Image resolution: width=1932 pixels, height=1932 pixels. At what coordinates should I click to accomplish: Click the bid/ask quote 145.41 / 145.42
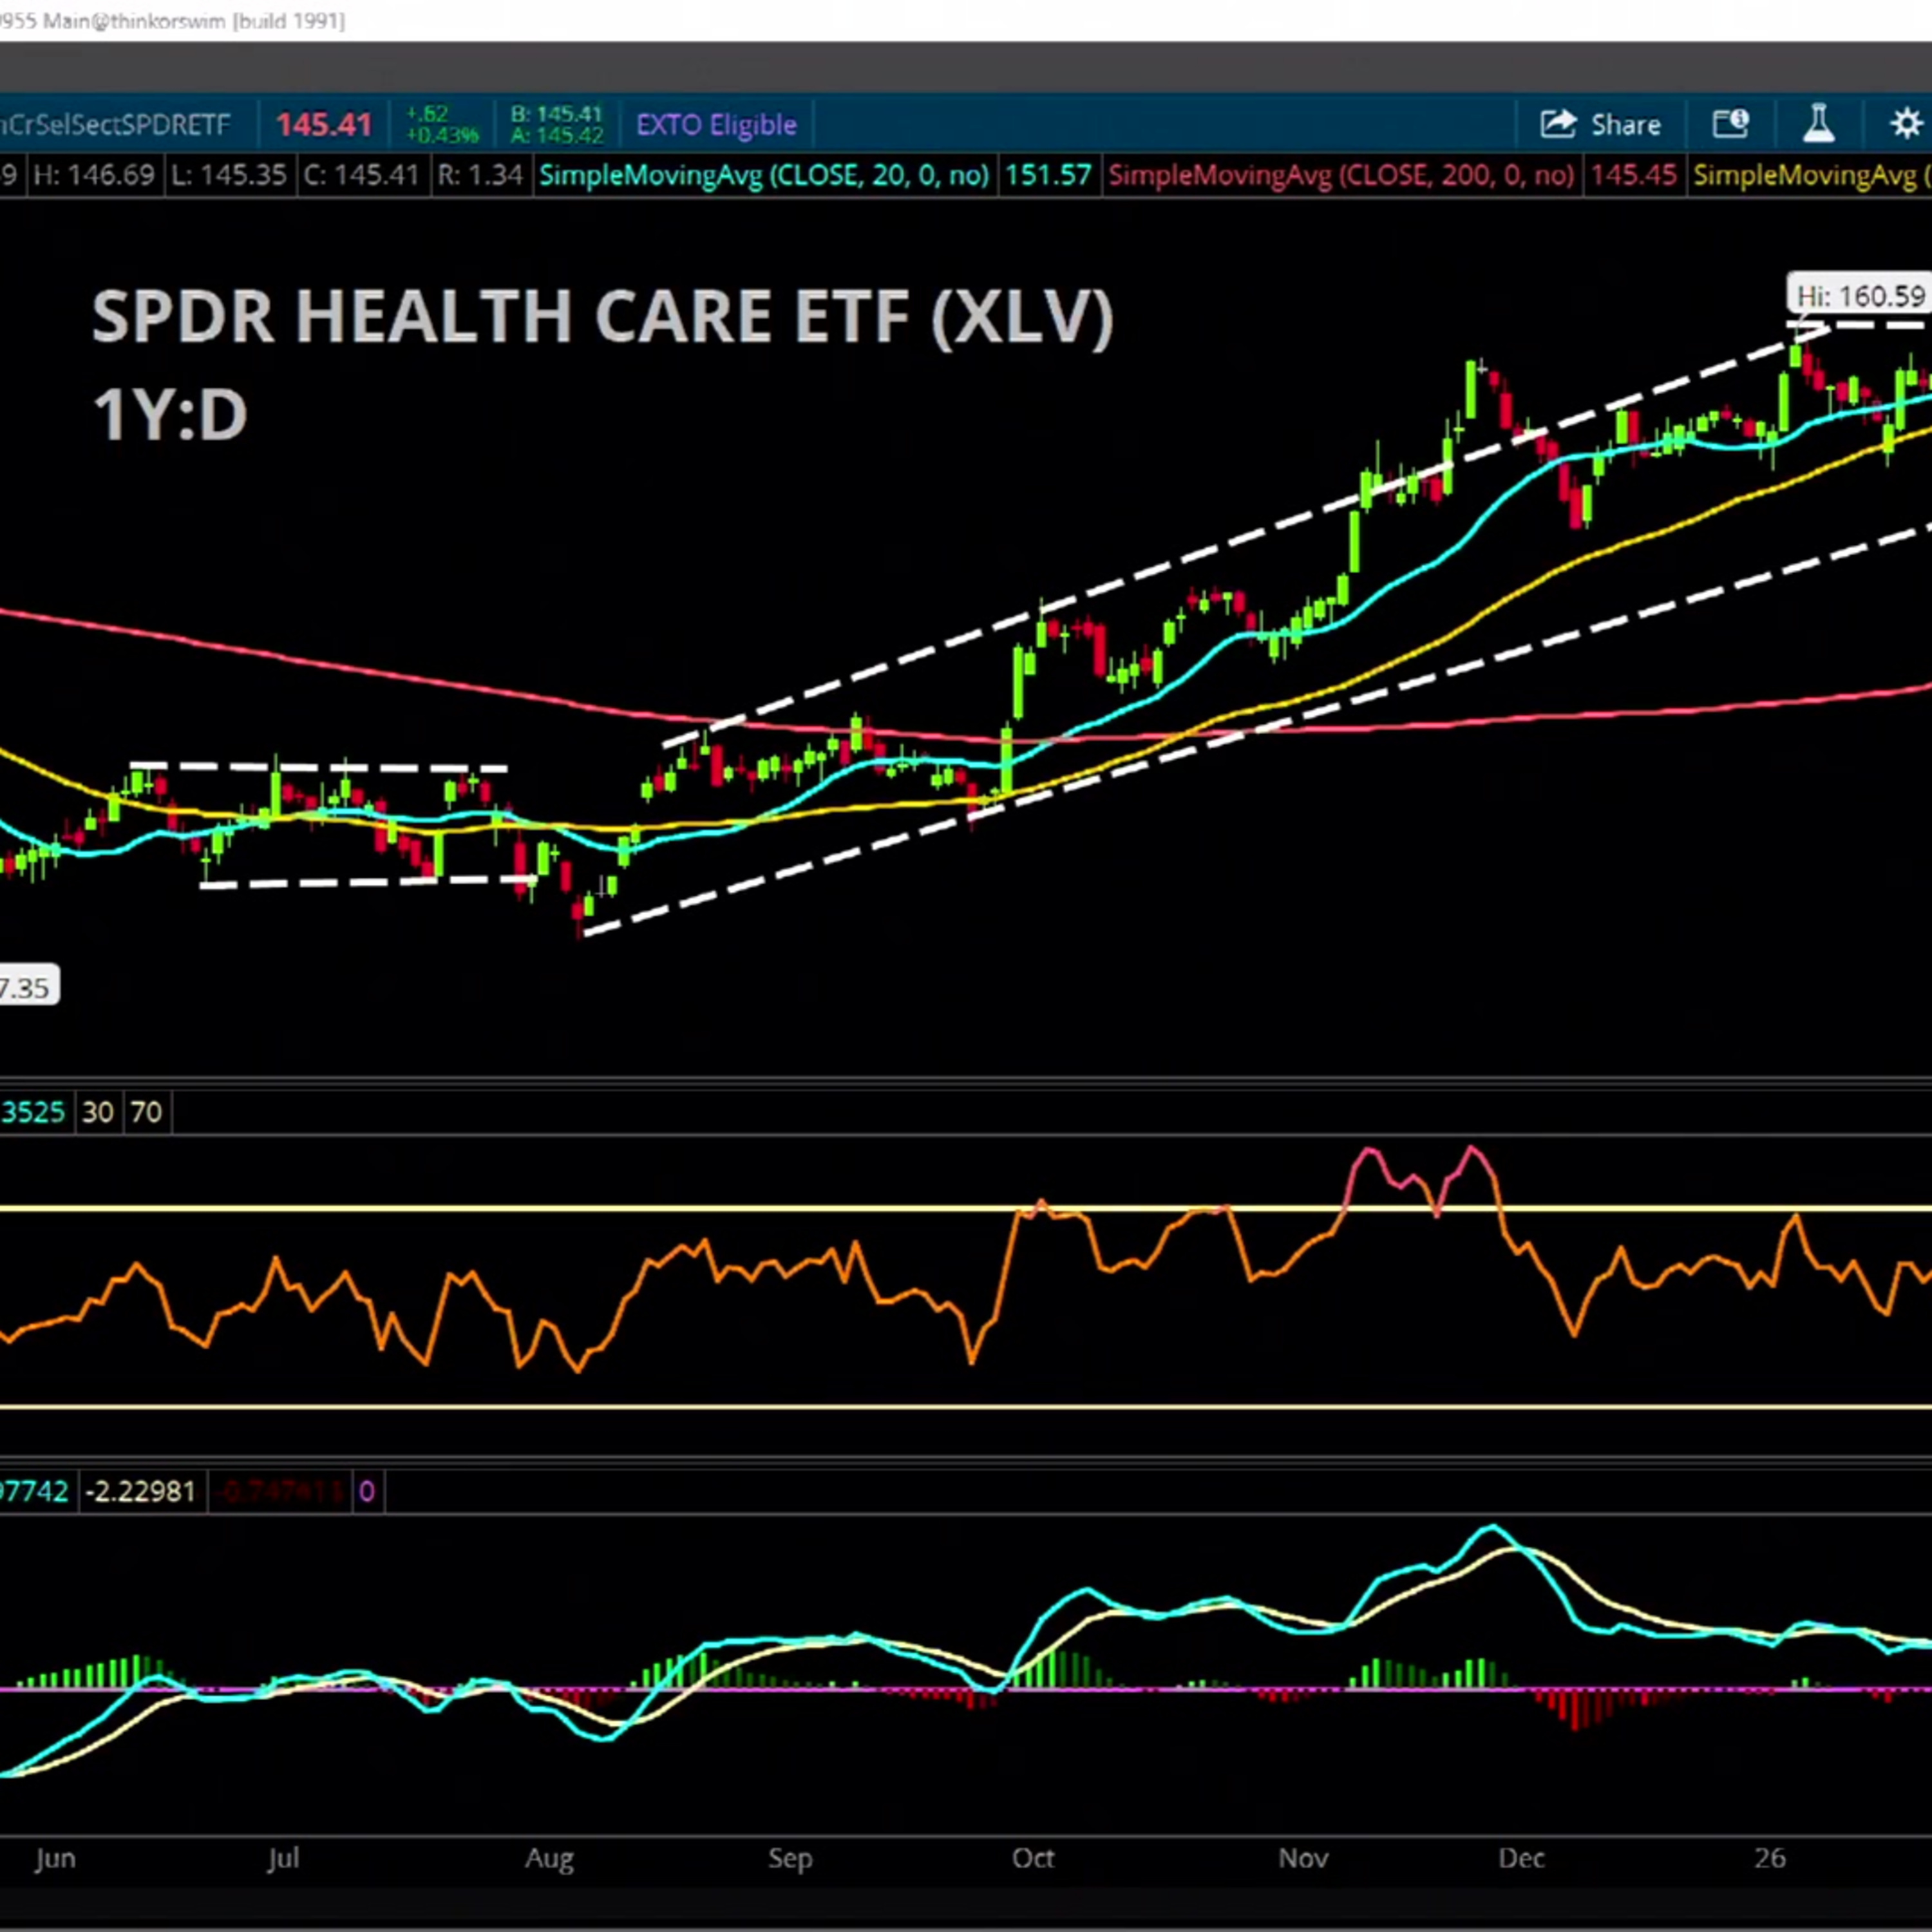click(556, 125)
